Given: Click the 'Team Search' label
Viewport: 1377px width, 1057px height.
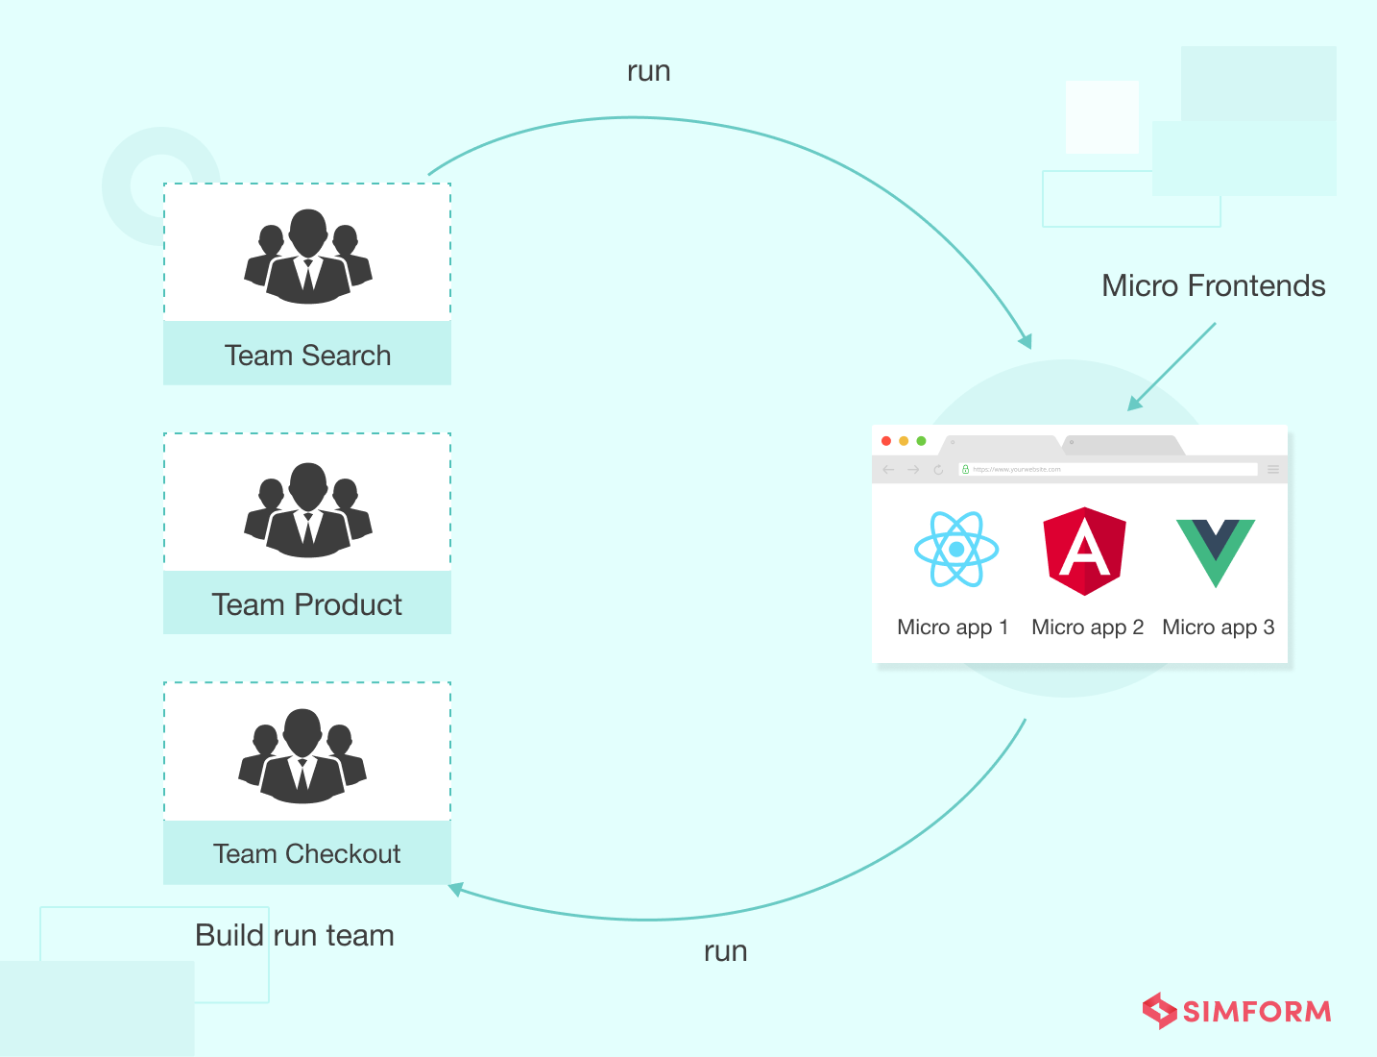Looking at the screenshot, I should pyautogui.click(x=307, y=356).
